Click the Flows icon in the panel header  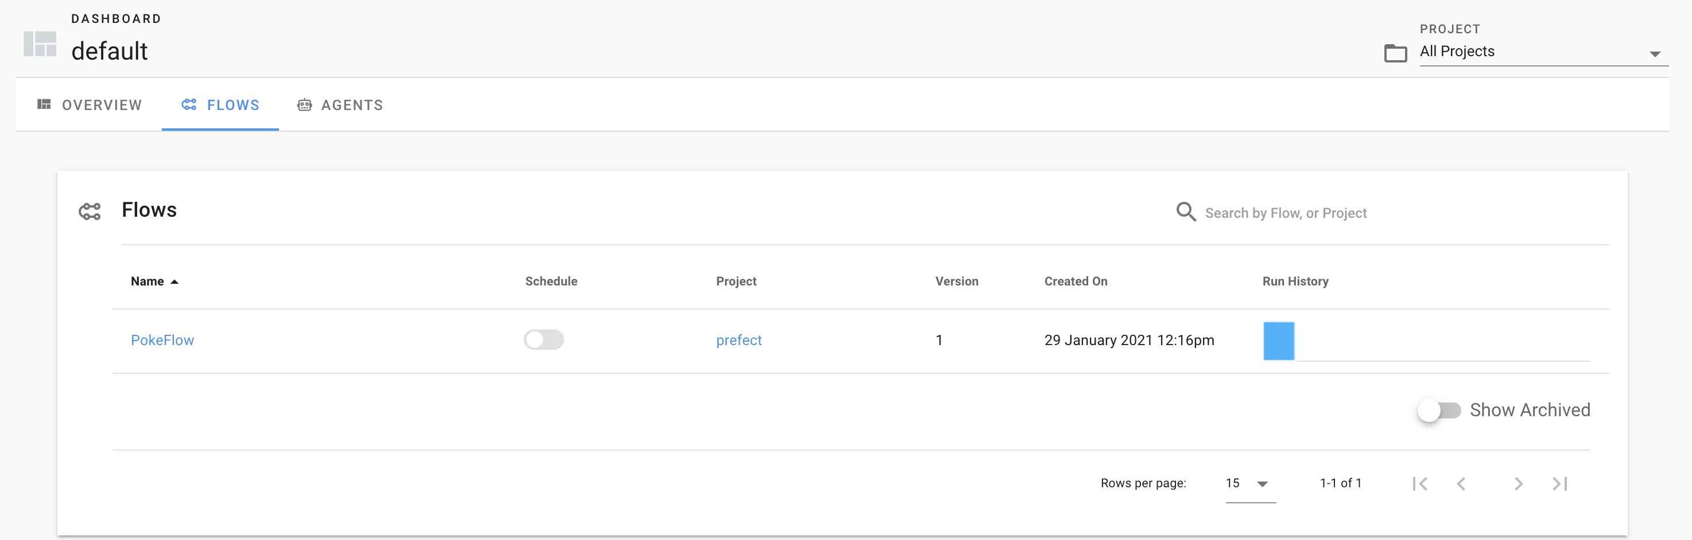pyautogui.click(x=91, y=210)
